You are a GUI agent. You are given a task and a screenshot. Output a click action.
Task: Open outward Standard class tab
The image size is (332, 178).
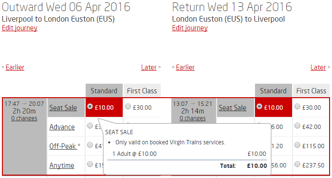(104, 90)
